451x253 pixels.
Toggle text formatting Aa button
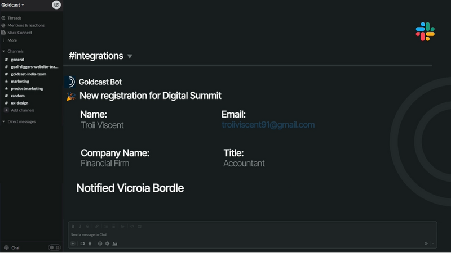pyautogui.click(x=115, y=243)
